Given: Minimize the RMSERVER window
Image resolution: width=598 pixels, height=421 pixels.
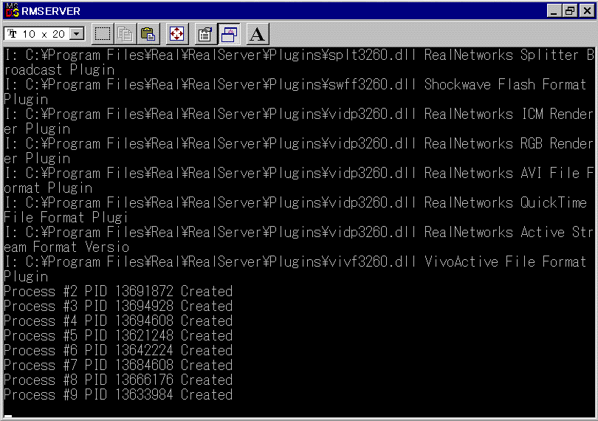Looking at the screenshot, I should 554,10.
